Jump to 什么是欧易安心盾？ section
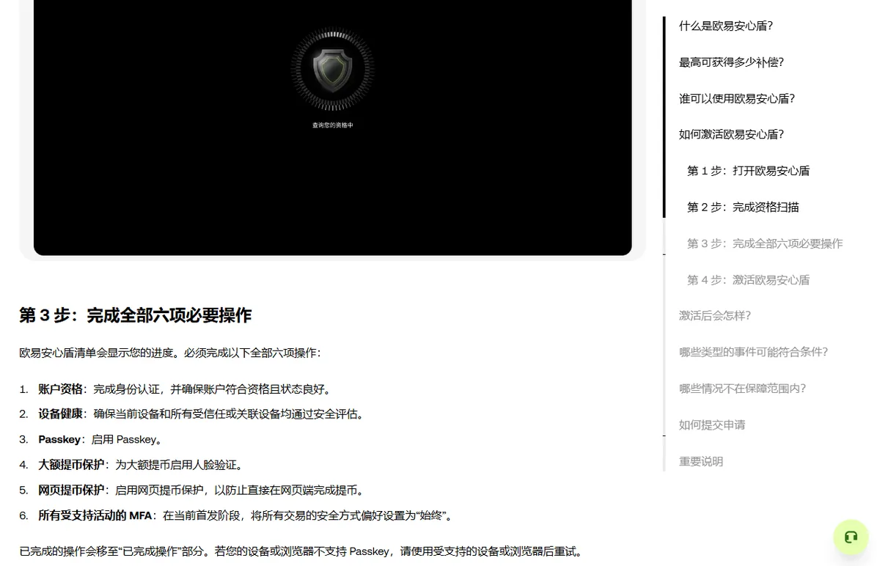 click(726, 26)
